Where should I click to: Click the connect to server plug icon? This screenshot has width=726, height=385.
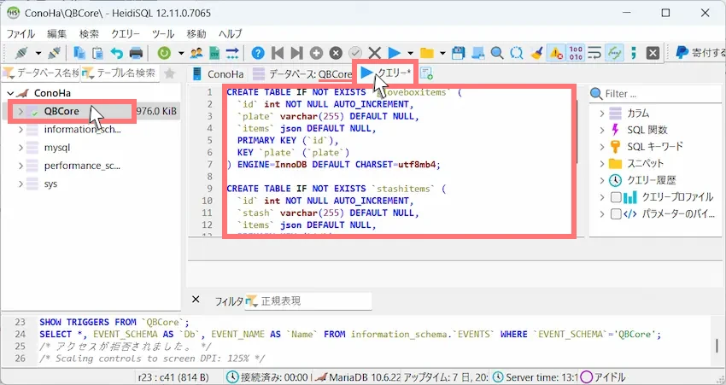[21, 53]
